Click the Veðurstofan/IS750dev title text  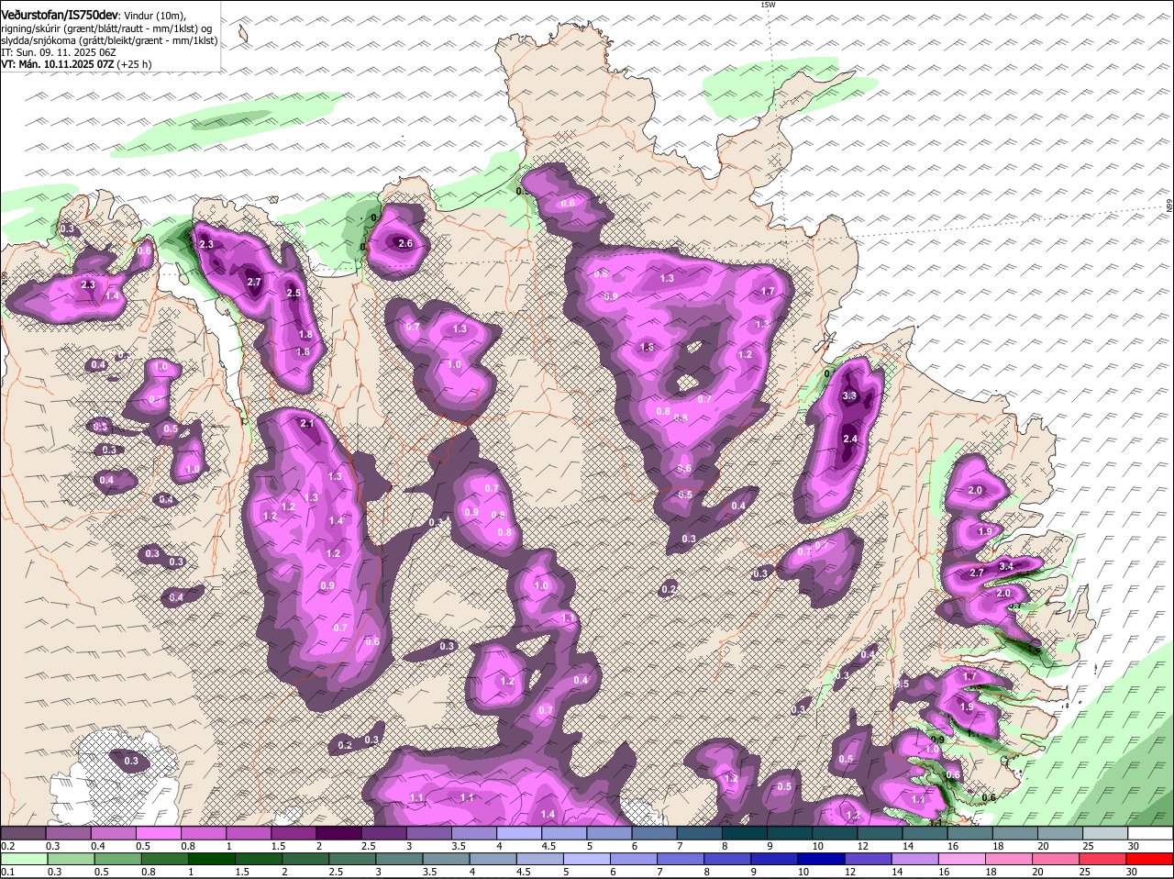60,15
